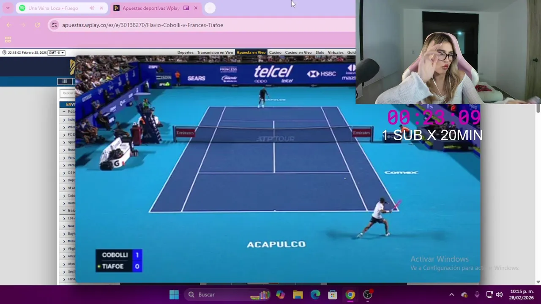Click the Wplay search box in sidebar
The width and height of the screenshot is (541, 304).
coord(68,93)
